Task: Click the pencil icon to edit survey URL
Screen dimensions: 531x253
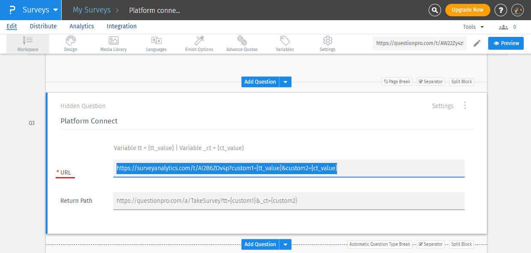Action: 477,43
